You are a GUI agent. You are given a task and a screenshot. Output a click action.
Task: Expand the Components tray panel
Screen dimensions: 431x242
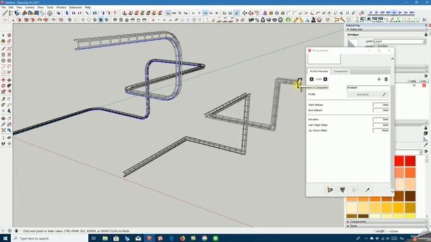(348, 221)
